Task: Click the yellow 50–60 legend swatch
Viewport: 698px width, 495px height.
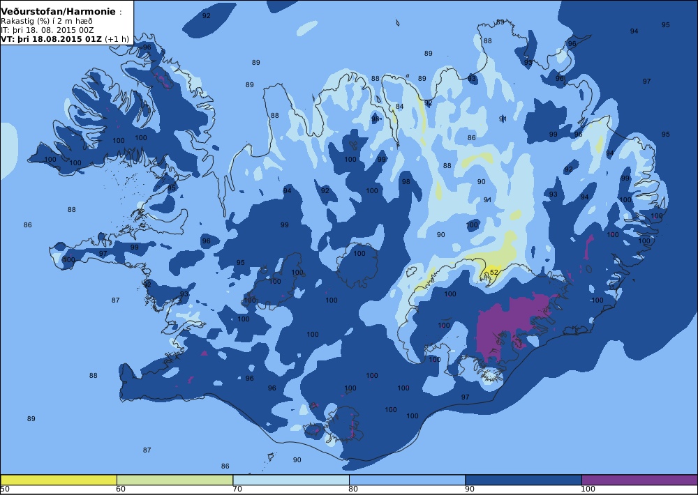Action: click(59, 480)
